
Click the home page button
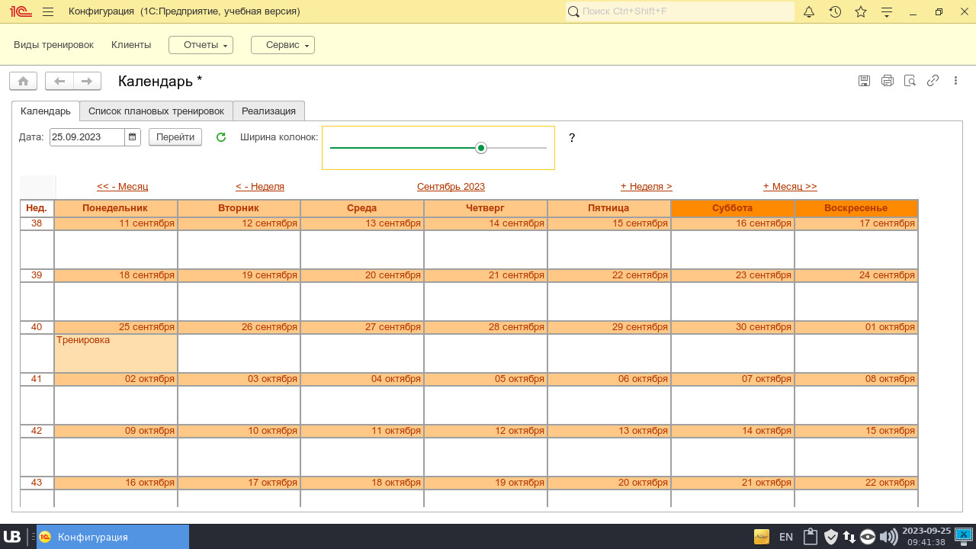23,81
